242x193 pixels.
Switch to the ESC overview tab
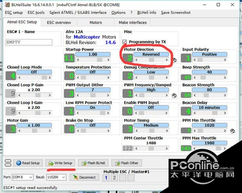point(59,23)
